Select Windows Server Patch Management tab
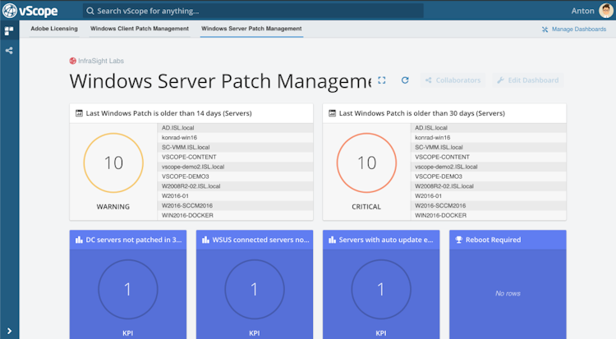 pos(251,29)
